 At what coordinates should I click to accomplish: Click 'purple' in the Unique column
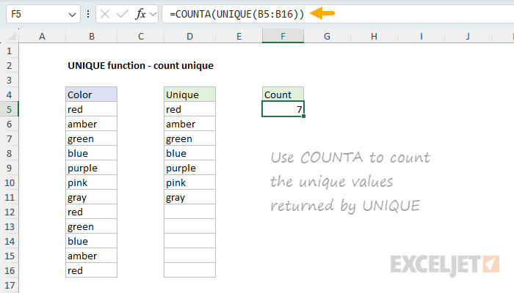coord(189,168)
